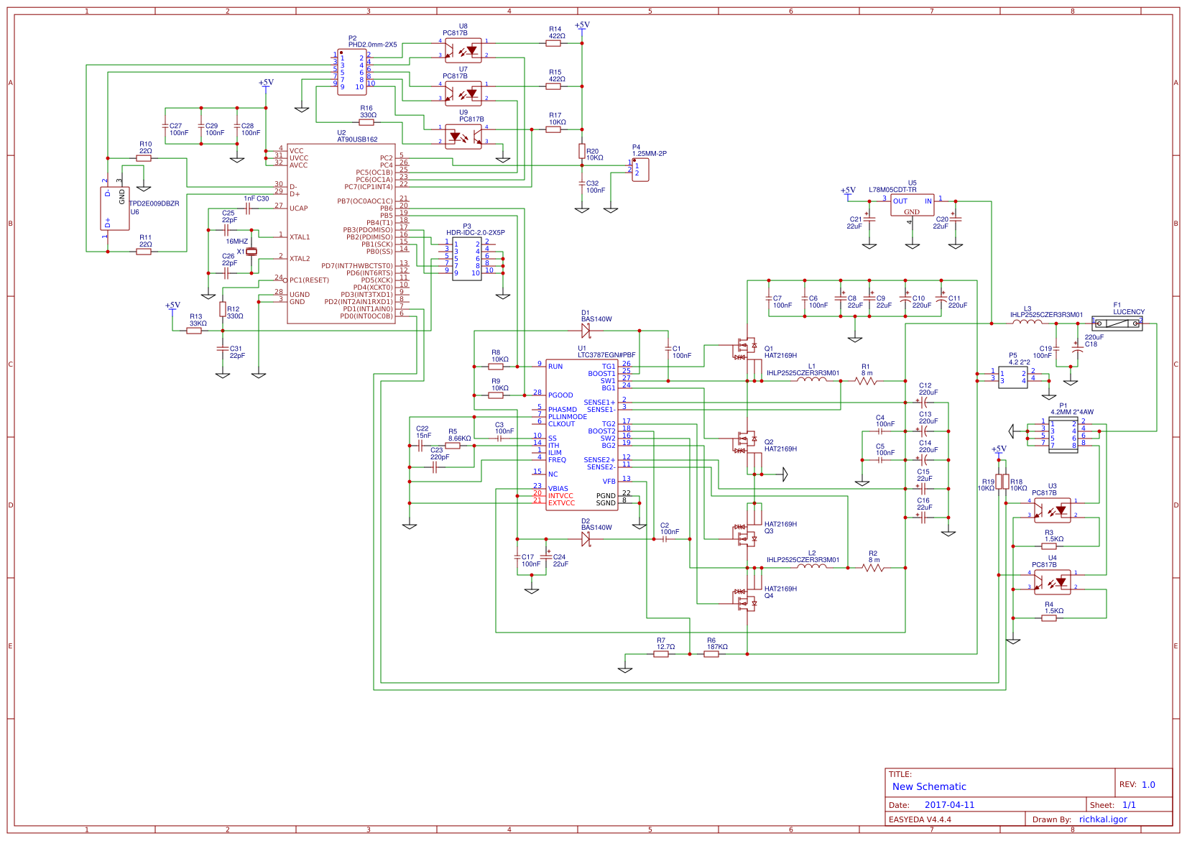Click the EXTVCC pin label
1187x841 pixels.
(561, 503)
